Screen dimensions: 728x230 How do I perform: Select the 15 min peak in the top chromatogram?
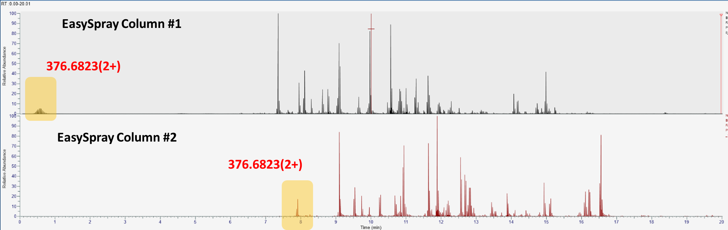coord(546,93)
